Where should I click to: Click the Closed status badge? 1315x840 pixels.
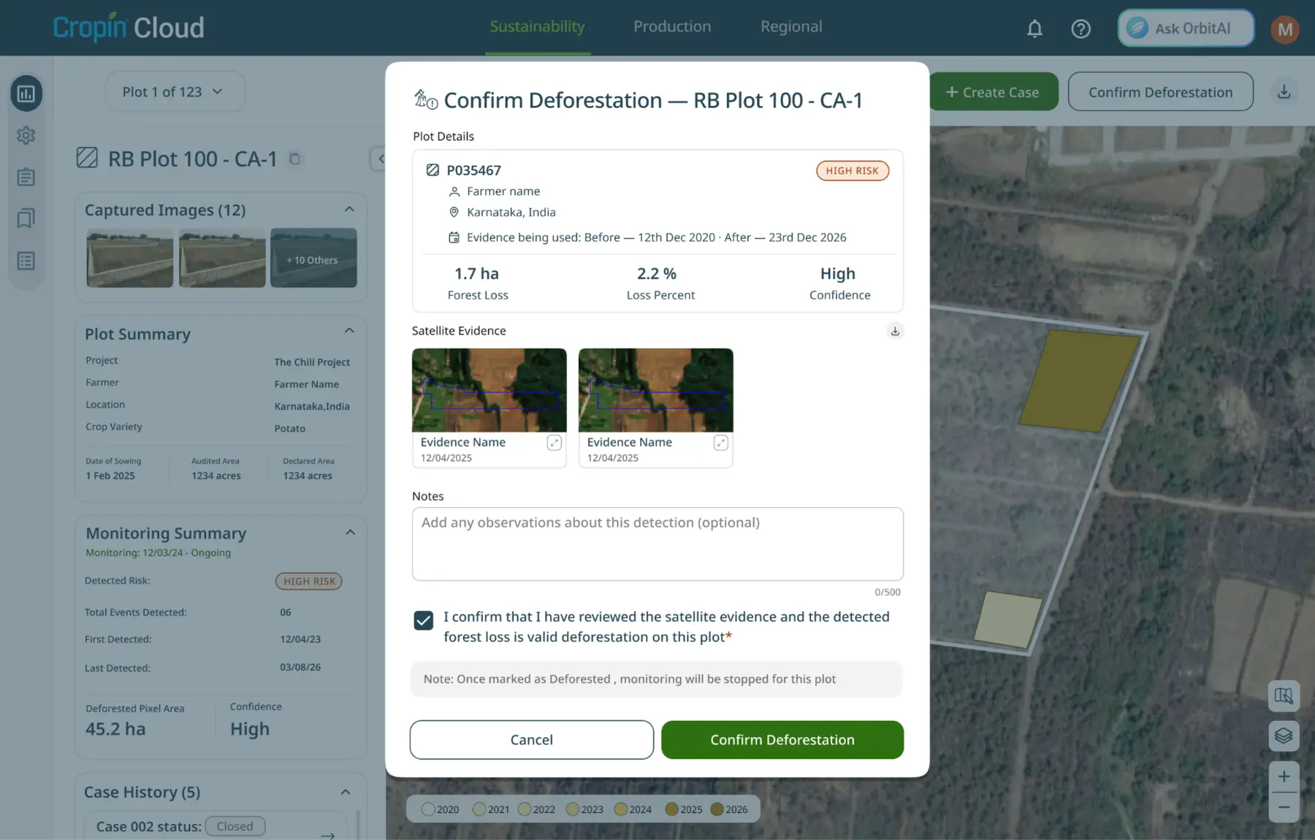(x=235, y=826)
